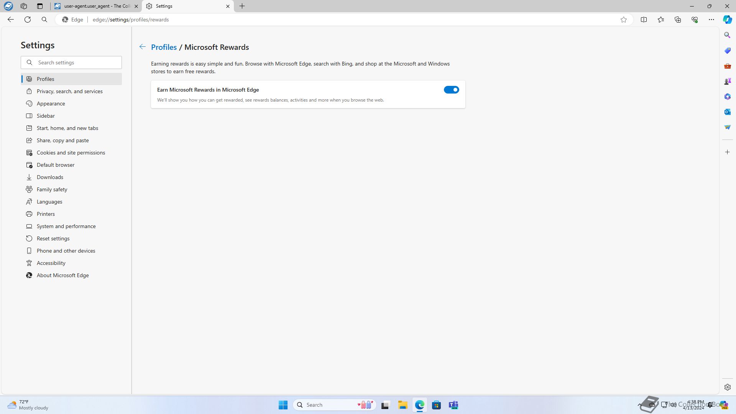
Task: Open Languages settings
Action: coord(71,202)
